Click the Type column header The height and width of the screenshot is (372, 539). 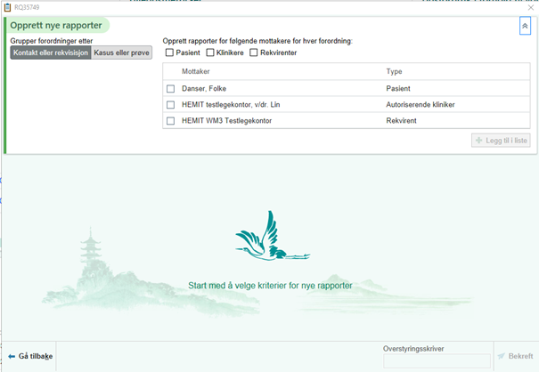click(394, 71)
